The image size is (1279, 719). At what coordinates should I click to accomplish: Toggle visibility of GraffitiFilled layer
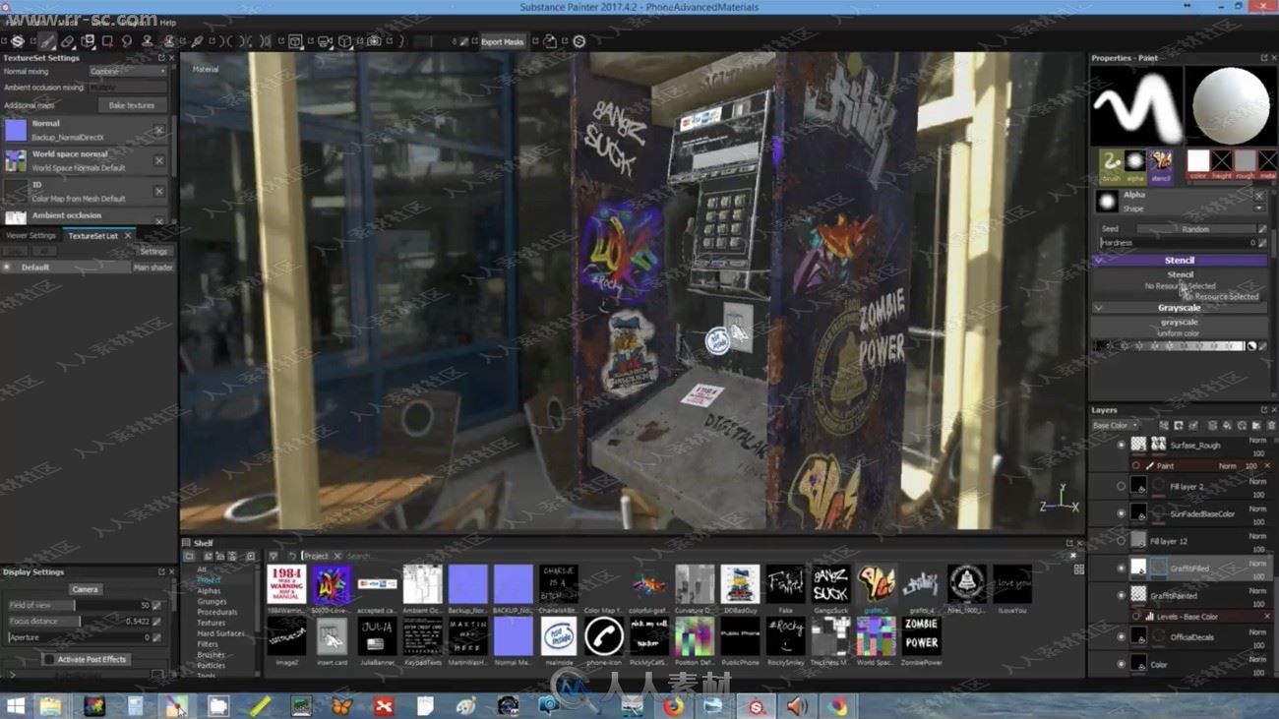click(1121, 569)
